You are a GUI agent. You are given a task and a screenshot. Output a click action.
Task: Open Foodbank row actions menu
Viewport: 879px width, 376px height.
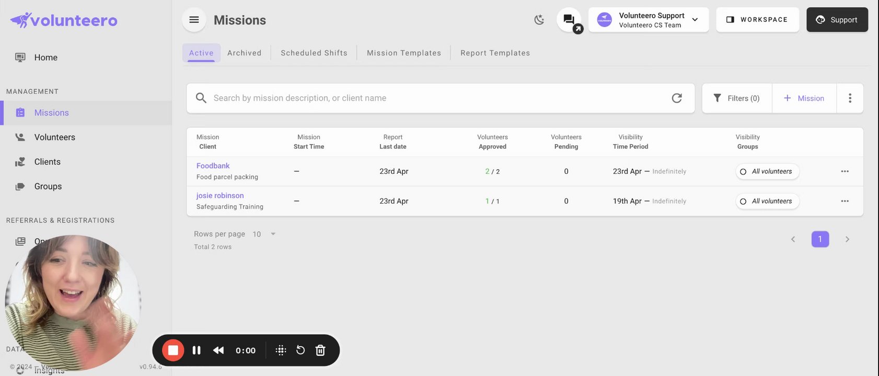[845, 171]
